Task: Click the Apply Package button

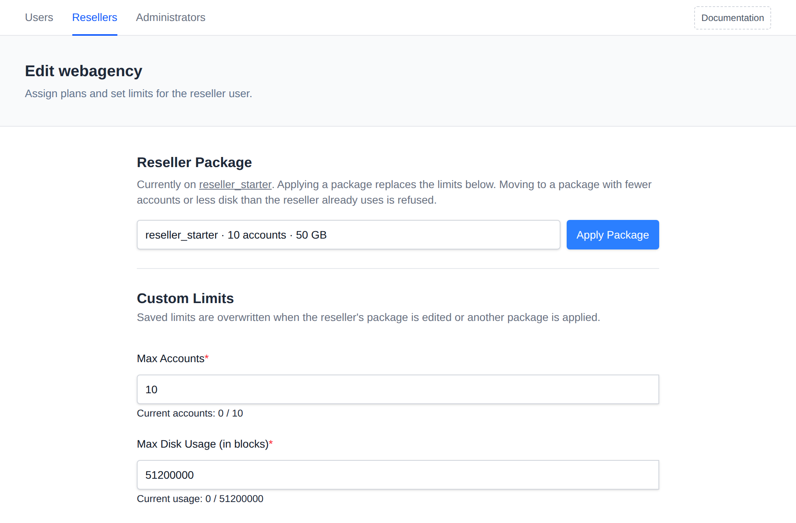Action: (613, 235)
